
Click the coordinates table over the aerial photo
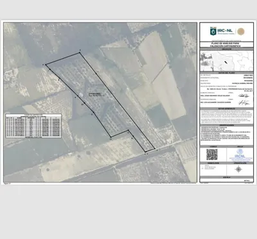pos(33,126)
